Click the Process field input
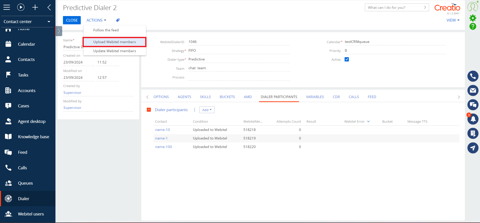The width and height of the screenshot is (480, 223). click(239, 77)
